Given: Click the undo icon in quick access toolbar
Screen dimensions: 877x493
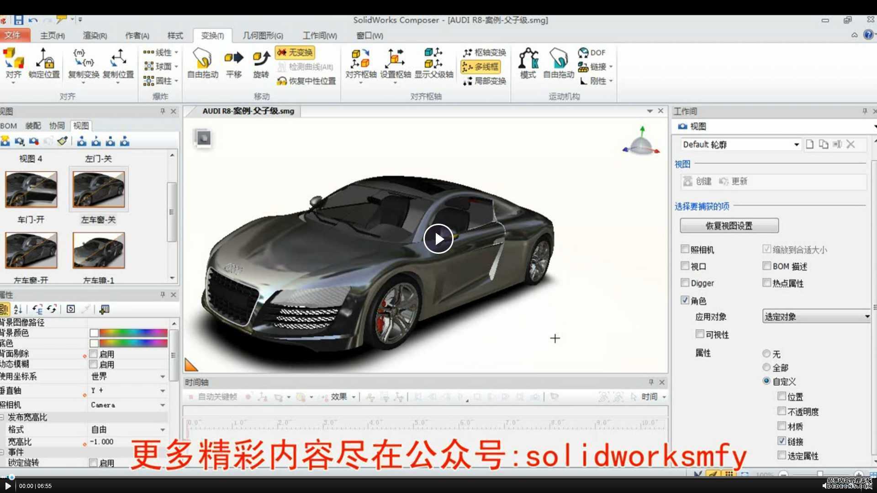Looking at the screenshot, I should (32, 20).
